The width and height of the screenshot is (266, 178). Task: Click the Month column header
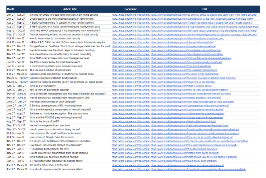(11, 9)
